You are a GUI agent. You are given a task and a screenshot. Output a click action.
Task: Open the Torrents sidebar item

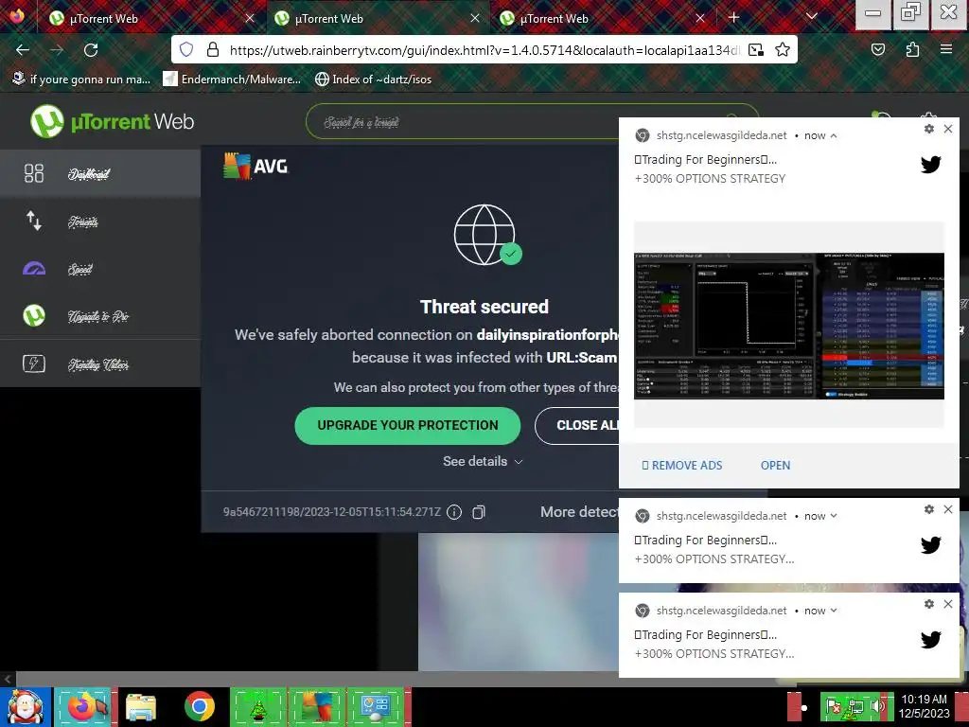[100, 222]
